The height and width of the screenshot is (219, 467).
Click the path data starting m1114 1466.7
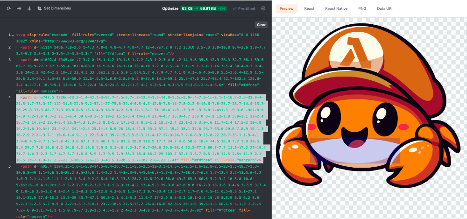click(x=141, y=50)
